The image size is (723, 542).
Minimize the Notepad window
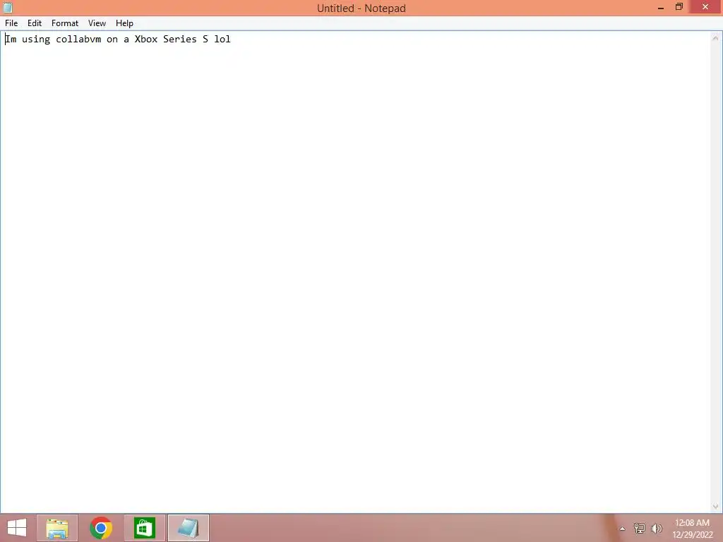coord(660,7)
